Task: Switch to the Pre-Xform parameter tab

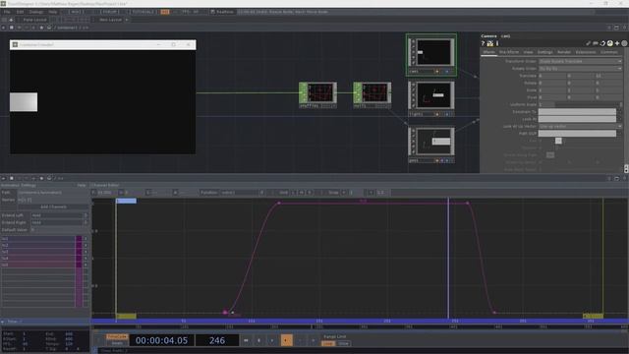Action: [x=509, y=52]
